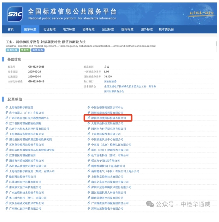
Task: Open the 团体标准 tab
Action: pyautogui.click(x=88, y=29)
